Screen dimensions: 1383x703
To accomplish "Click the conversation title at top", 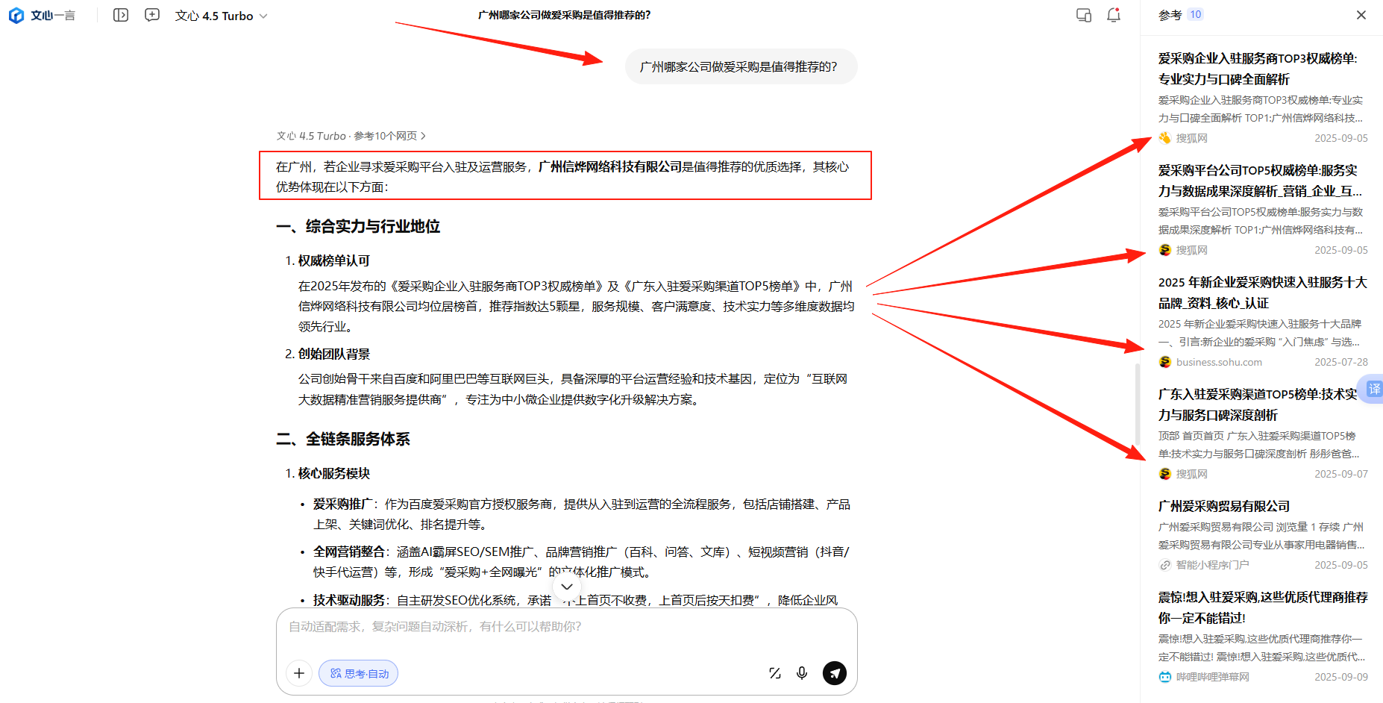I will coord(565,15).
